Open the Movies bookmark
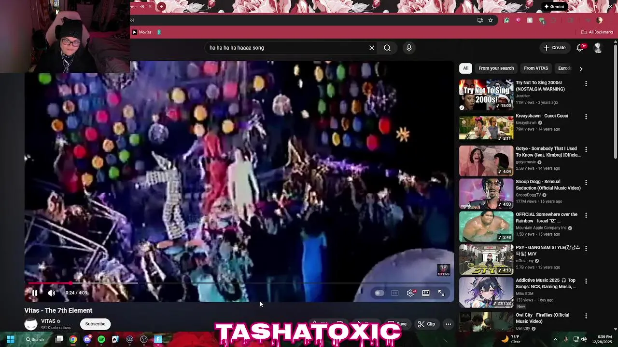 coord(142,32)
